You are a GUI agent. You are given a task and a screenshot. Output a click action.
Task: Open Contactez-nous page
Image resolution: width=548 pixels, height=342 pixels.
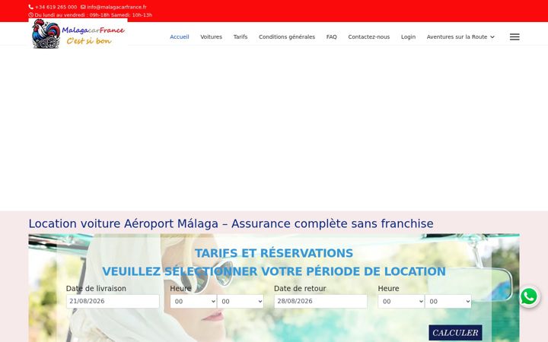368,37
